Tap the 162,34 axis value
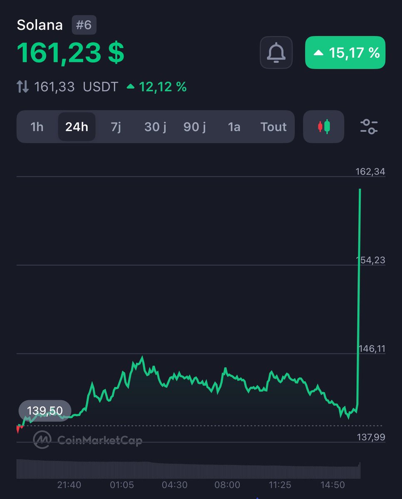 click(370, 171)
